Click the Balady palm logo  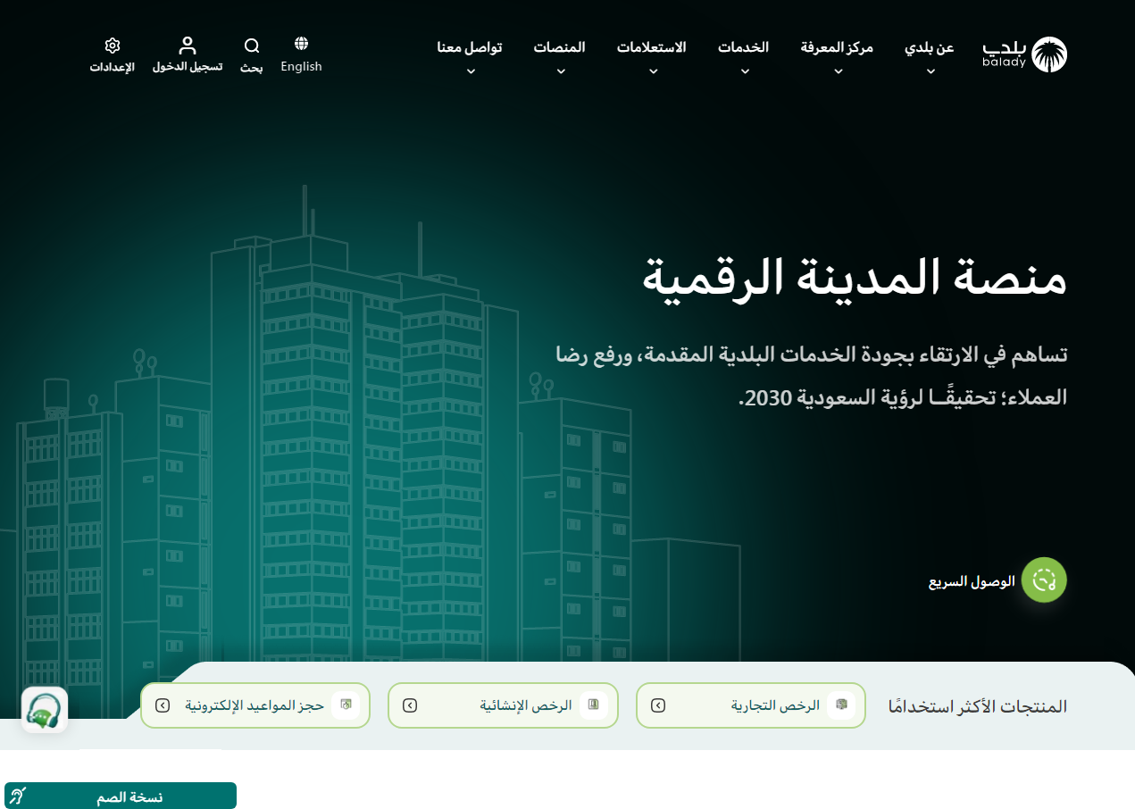click(1048, 54)
